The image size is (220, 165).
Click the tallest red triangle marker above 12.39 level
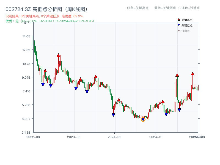tap(58, 55)
